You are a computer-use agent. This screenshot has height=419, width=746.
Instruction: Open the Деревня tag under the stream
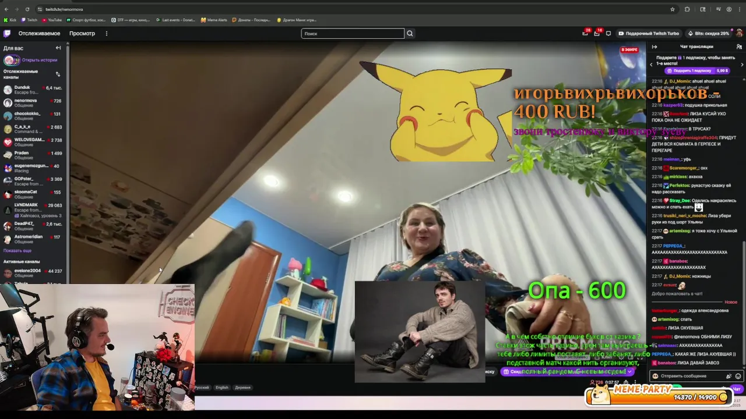243,388
